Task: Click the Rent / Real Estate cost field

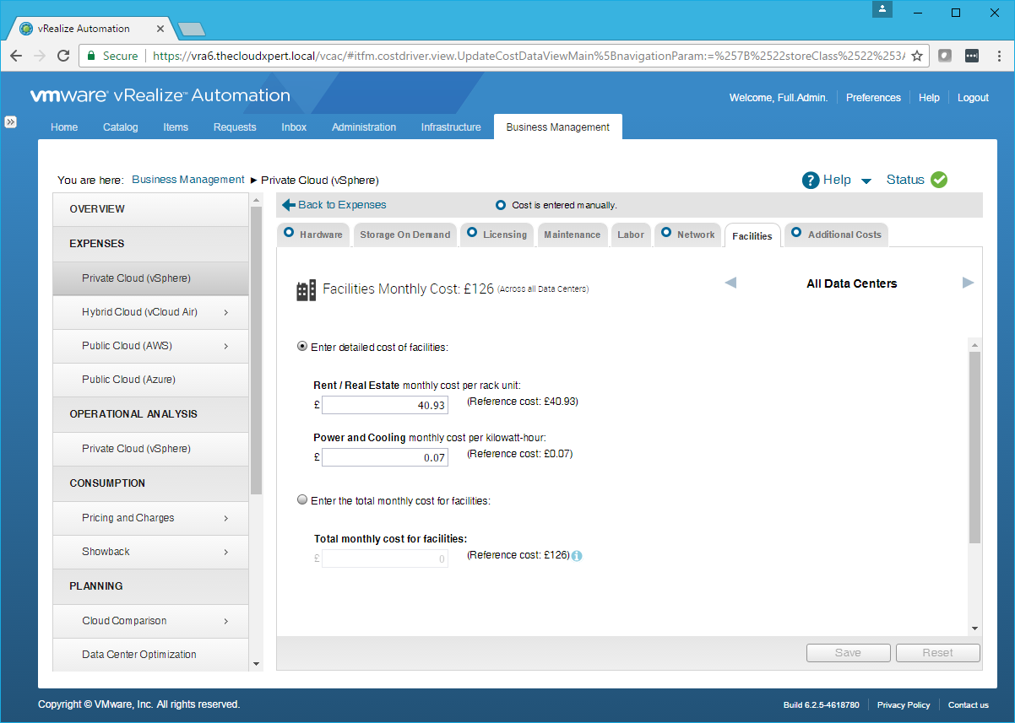Action: coord(384,406)
